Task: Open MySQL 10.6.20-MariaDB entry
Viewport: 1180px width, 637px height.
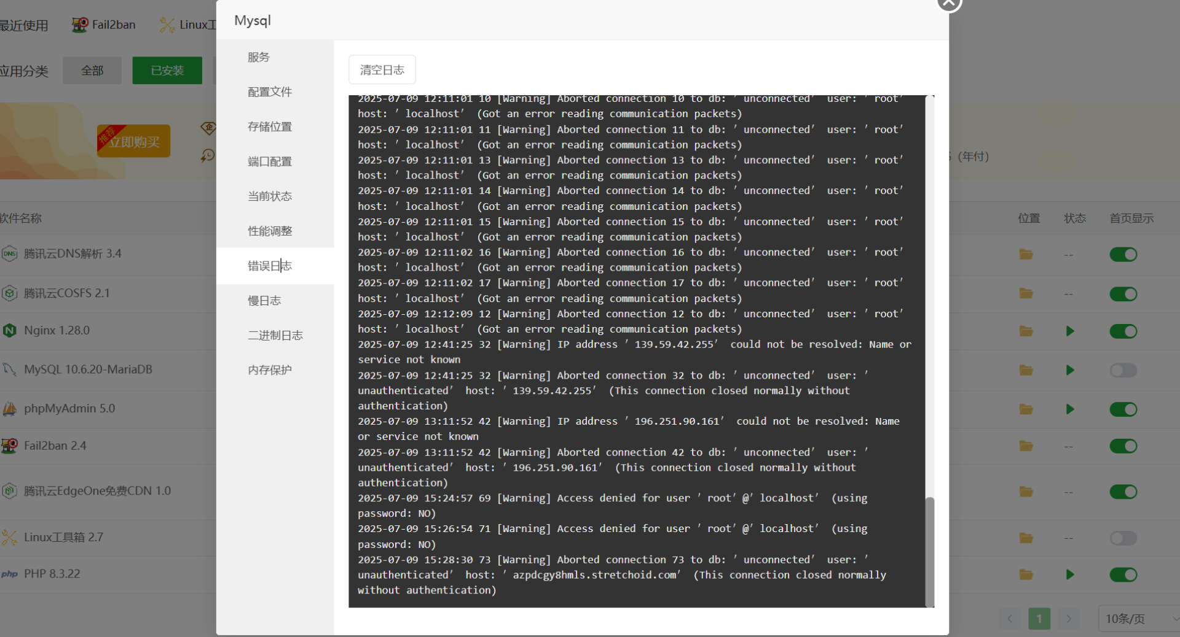Action: [x=88, y=369]
